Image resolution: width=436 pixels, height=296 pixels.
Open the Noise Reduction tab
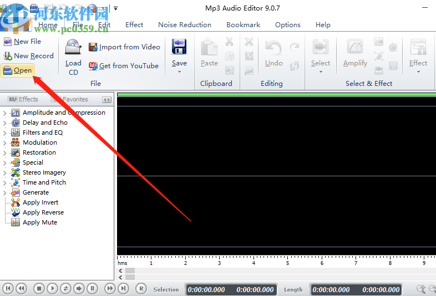pos(185,25)
